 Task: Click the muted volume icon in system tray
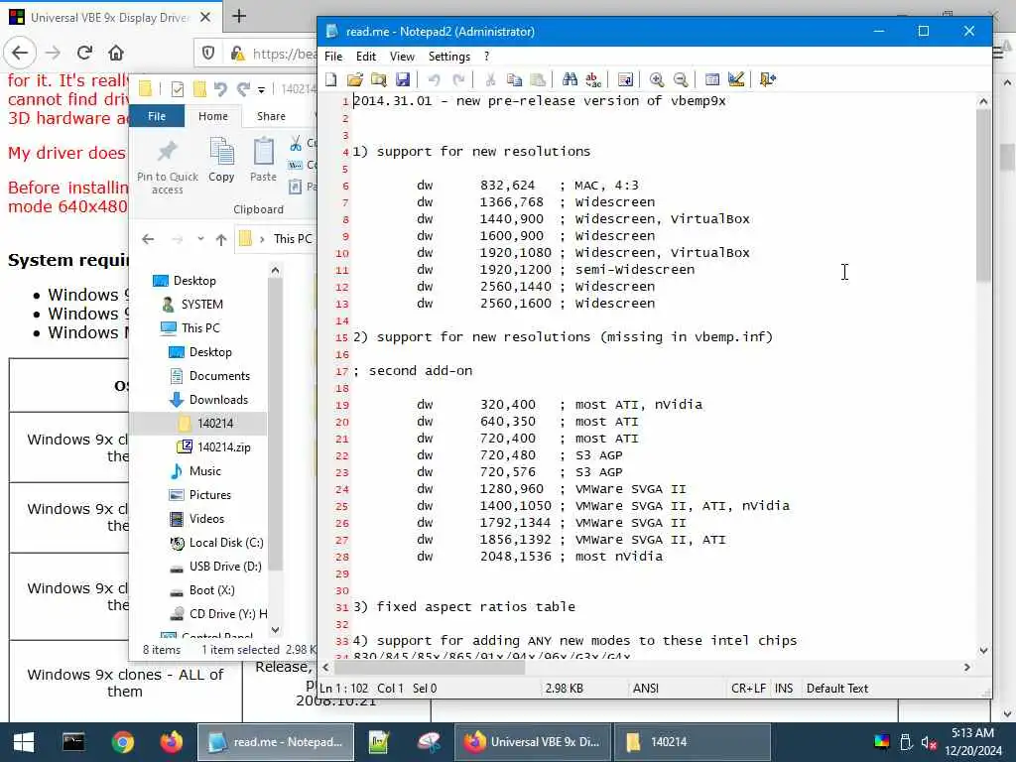click(x=929, y=742)
